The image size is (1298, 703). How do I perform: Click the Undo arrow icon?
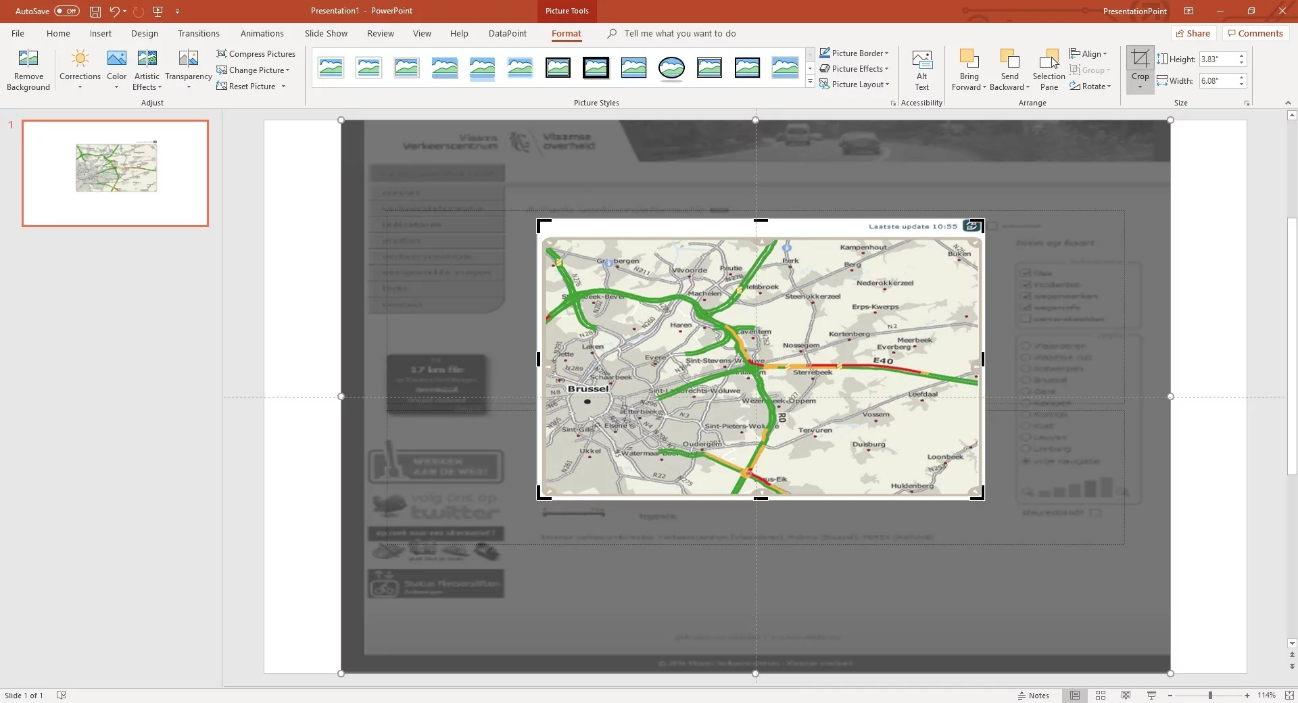[x=114, y=11]
